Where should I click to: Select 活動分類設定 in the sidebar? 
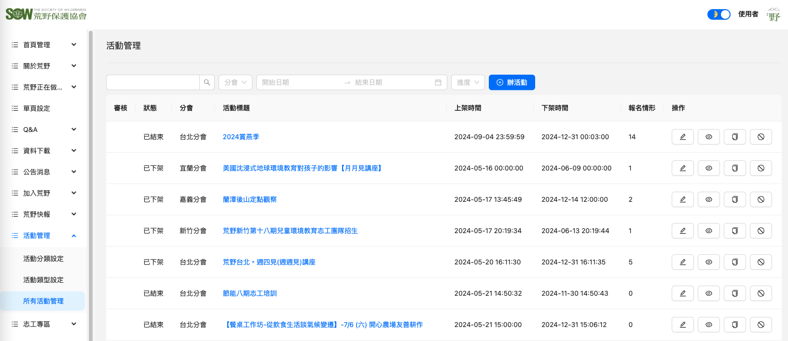click(x=43, y=259)
